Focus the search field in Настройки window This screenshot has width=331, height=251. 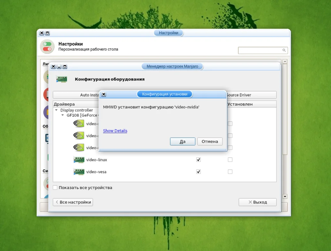[263, 50]
